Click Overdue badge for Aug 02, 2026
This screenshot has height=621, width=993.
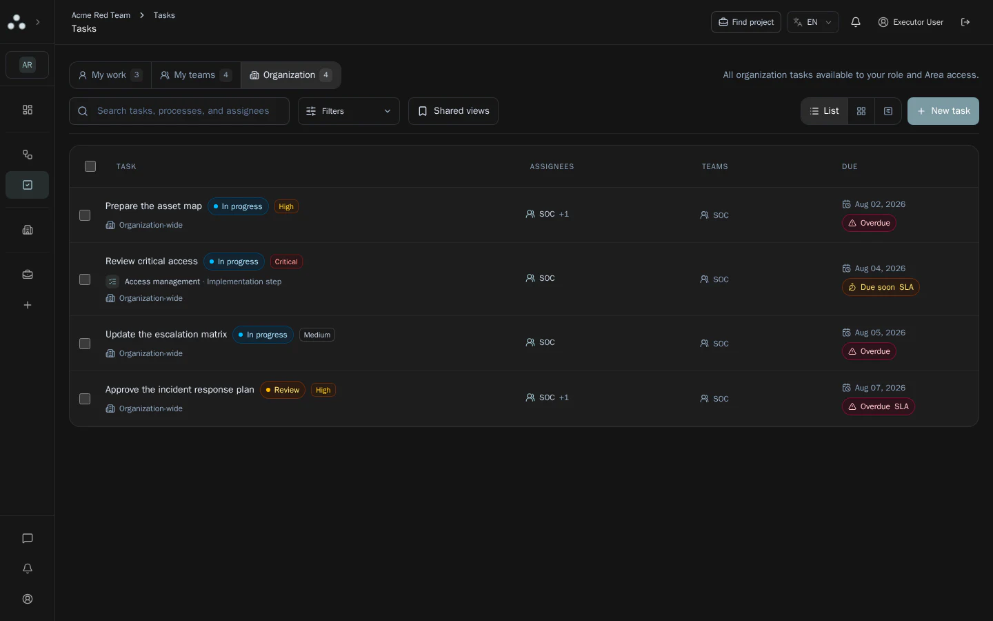pos(869,223)
